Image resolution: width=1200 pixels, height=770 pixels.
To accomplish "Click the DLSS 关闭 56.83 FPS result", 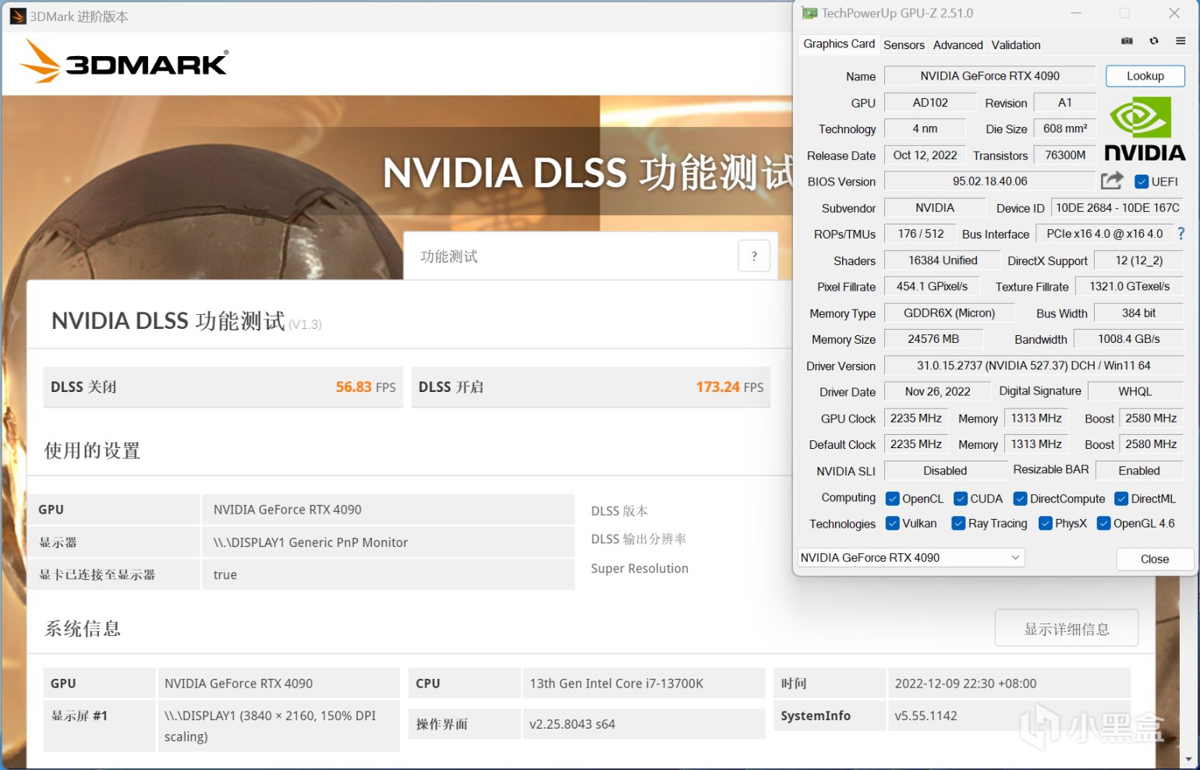I will pyautogui.click(x=223, y=387).
